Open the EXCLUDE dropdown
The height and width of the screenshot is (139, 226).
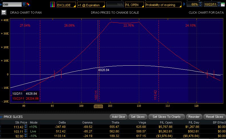click(x=66, y=5)
